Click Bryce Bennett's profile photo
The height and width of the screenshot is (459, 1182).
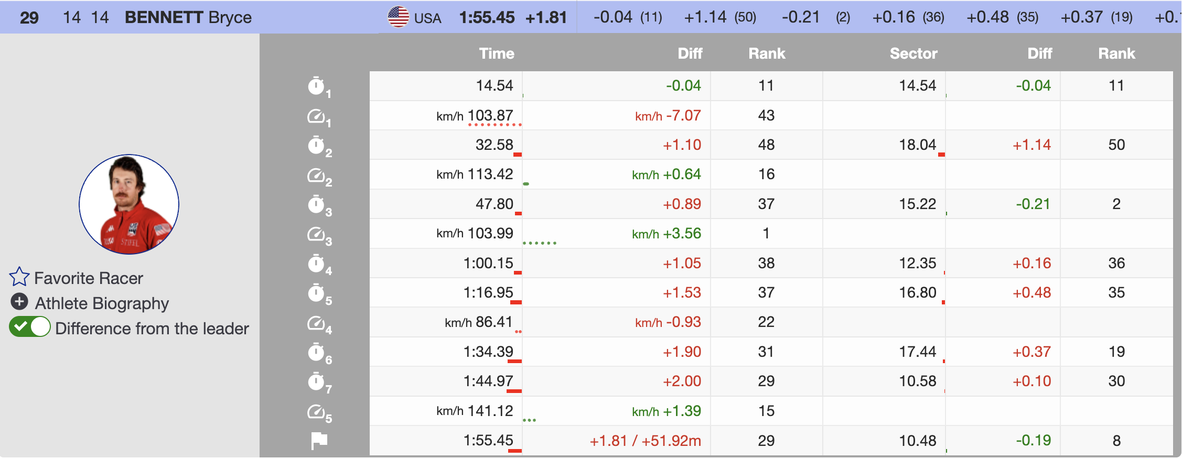(129, 204)
